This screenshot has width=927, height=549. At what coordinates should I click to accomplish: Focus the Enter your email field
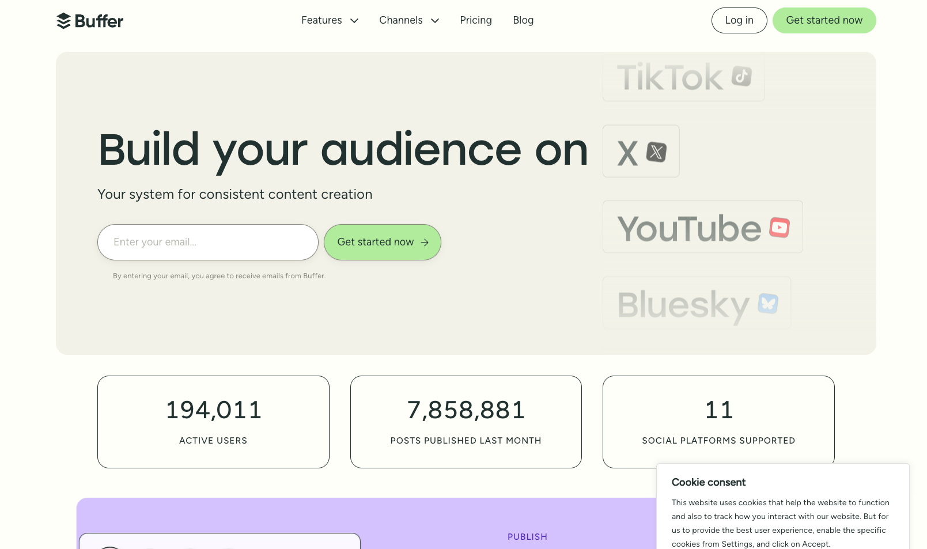point(208,242)
